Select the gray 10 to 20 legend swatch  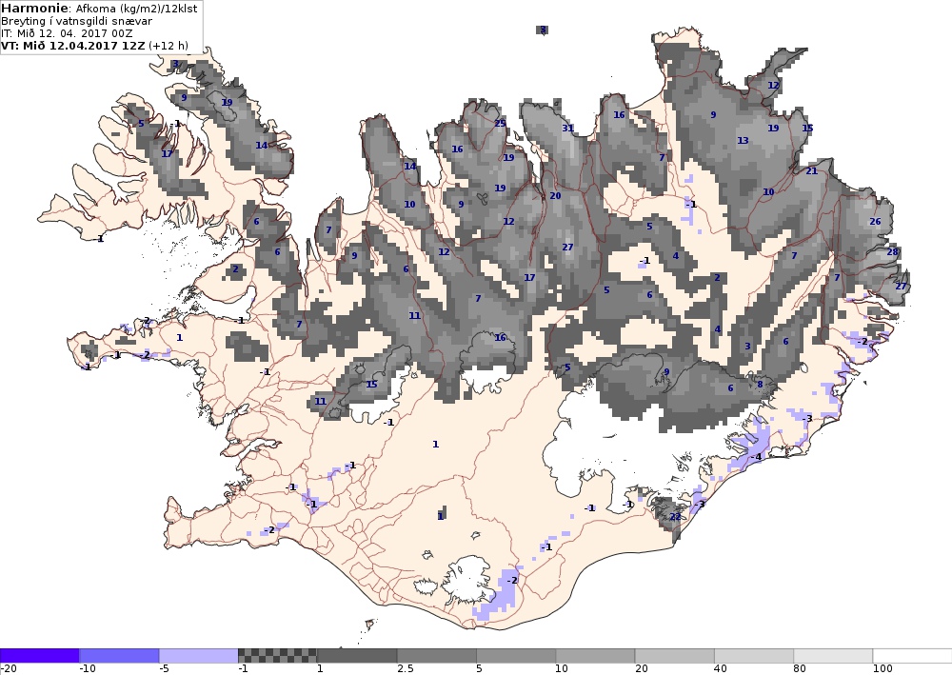[x=595, y=656]
